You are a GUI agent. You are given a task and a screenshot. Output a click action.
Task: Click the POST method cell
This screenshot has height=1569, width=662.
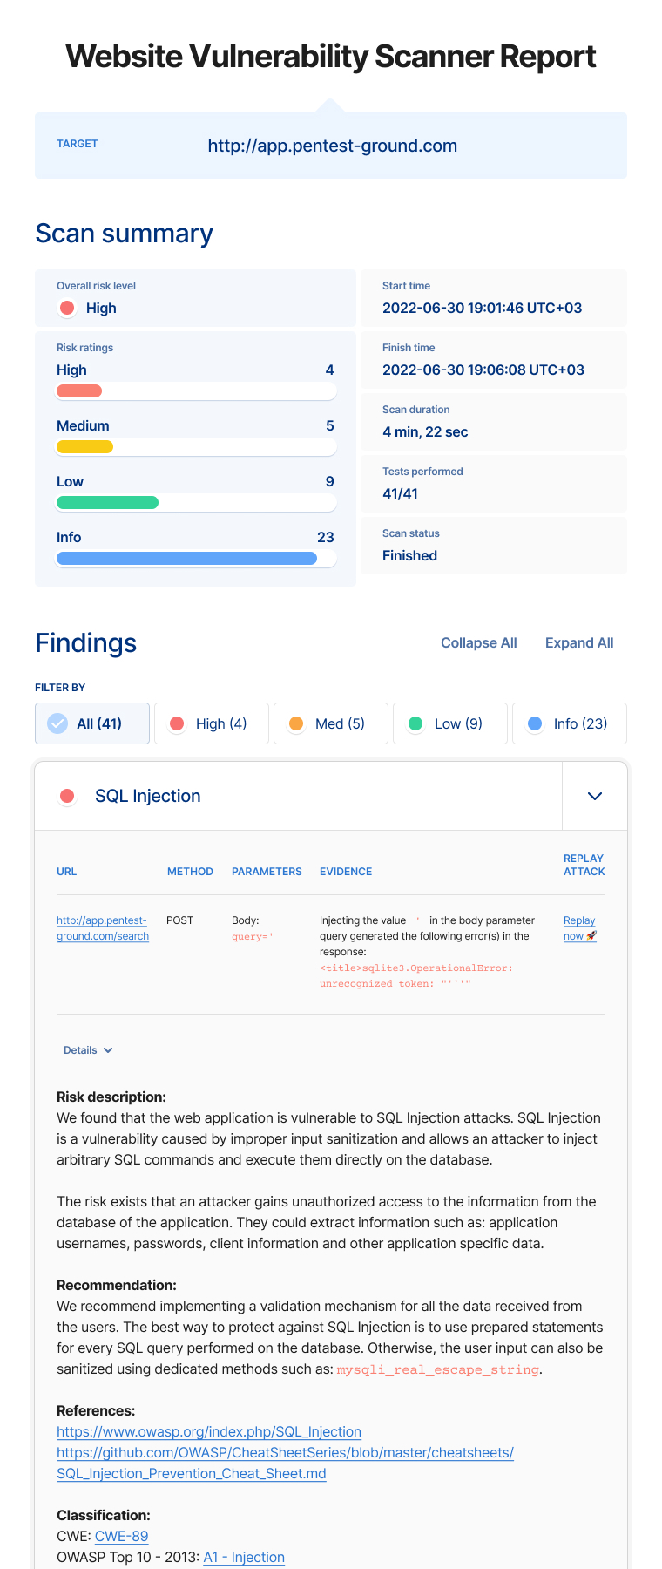point(180,920)
